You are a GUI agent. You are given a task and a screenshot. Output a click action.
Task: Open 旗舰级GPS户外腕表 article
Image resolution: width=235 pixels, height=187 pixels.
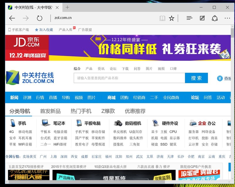click(196, 167)
